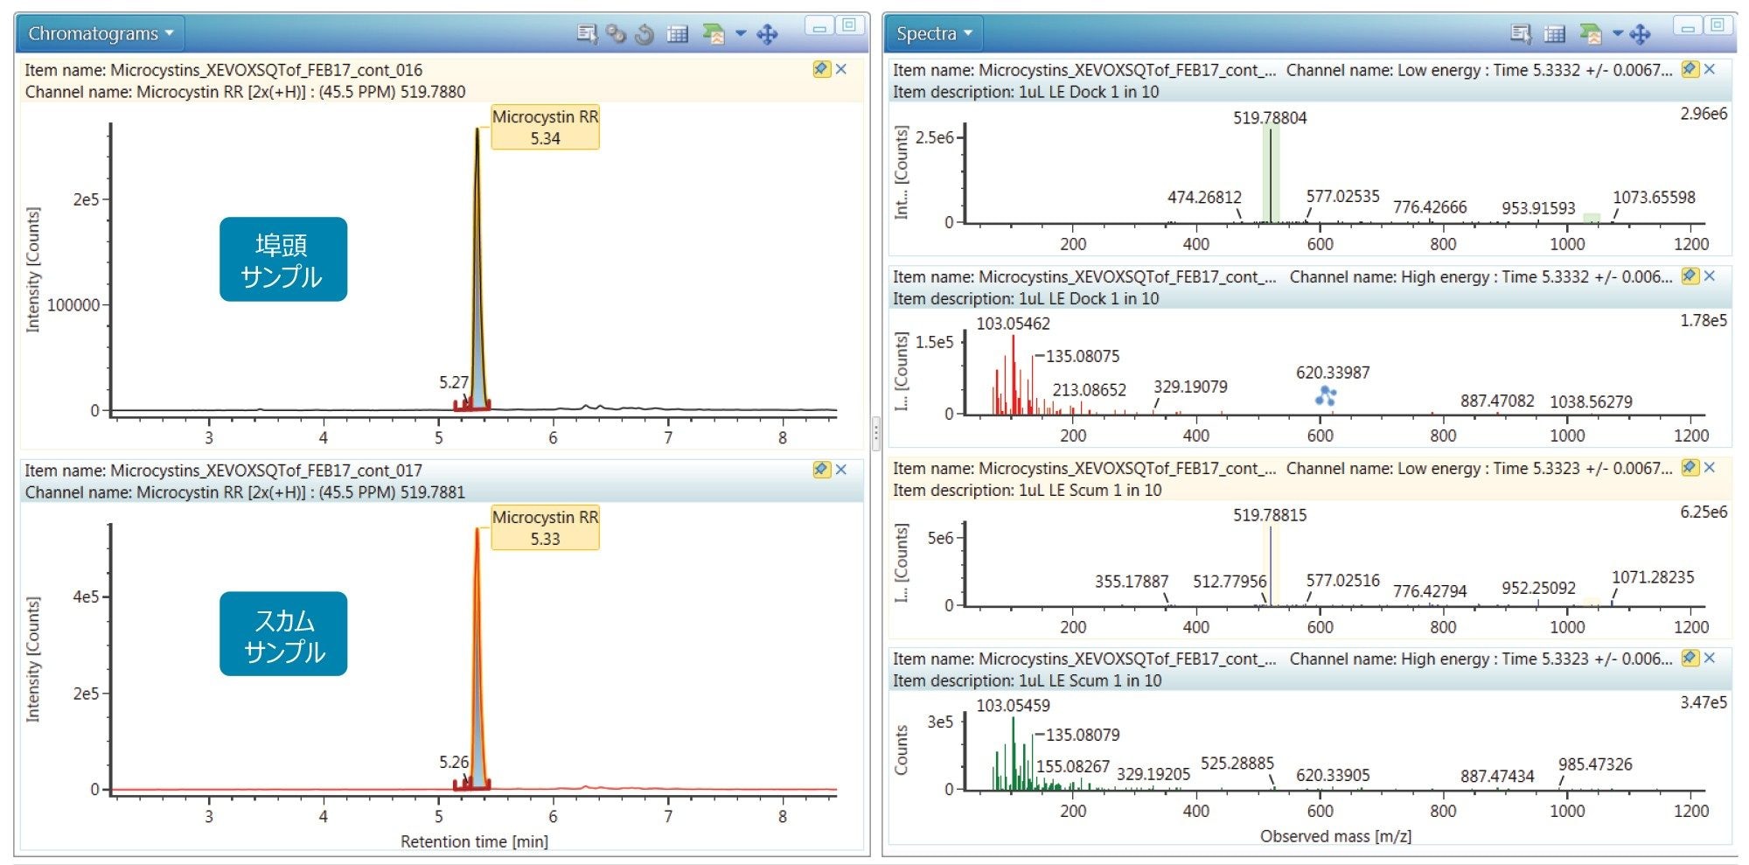Click the 135.08075 fragment label
Screen dimensions: 1749x865
pyautogui.click(x=1083, y=356)
